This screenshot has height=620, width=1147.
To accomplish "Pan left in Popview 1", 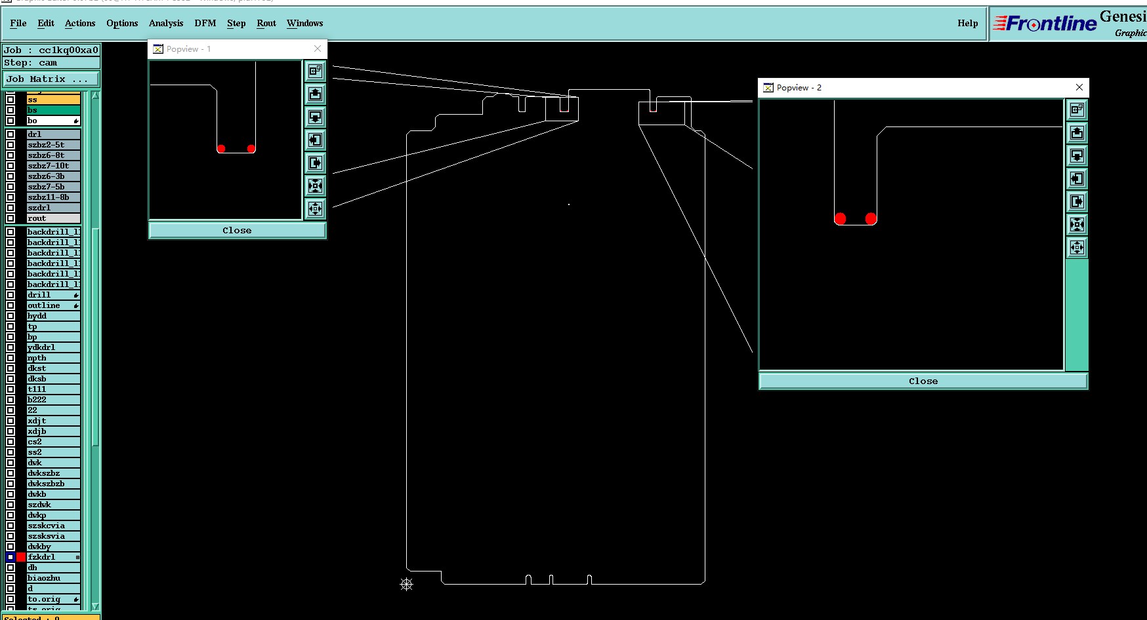I will [316, 140].
